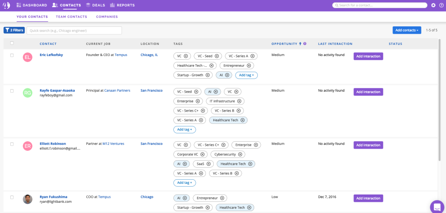Click the rayfeboy@gmail.com email text
Screen dimensions: 446x213
(x=56, y=95)
